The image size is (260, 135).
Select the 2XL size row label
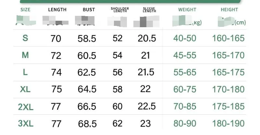[x=26, y=107]
